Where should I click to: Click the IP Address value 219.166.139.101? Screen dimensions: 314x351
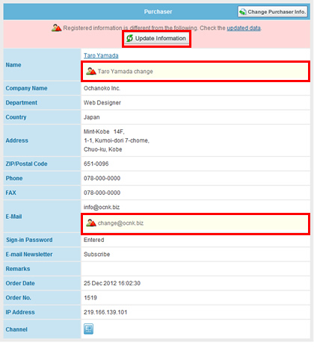(x=105, y=312)
